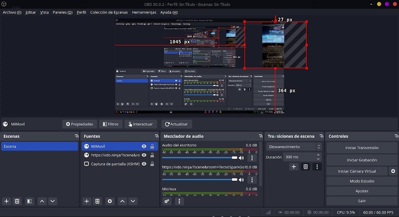Open source properties gear in Fuentes panel

pyautogui.click(x=110, y=201)
